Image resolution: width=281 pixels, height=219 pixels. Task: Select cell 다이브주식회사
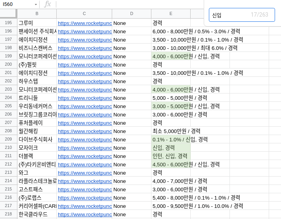coord(37,139)
